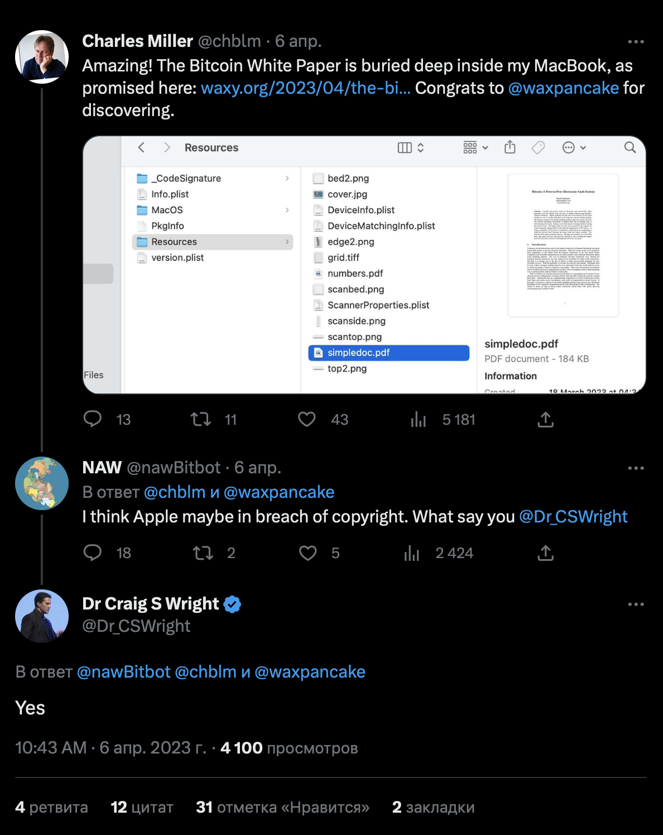The height and width of the screenshot is (835, 663).
Task: Open the Finder screenshot image
Action: coord(364,265)
